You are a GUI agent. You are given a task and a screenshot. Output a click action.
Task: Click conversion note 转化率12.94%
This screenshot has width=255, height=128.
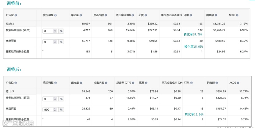pos(194,114)
